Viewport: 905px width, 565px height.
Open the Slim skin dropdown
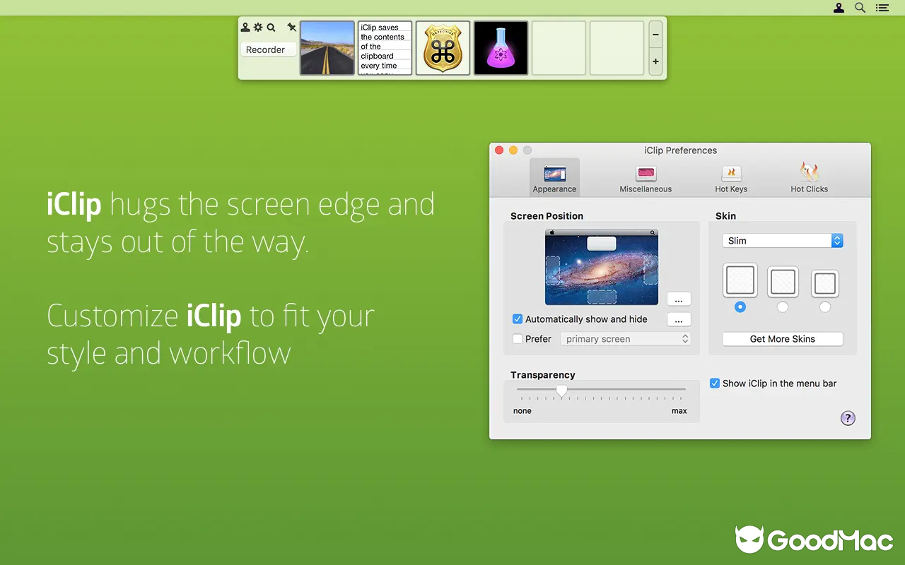pyautogui.click(x=782, y=240)
